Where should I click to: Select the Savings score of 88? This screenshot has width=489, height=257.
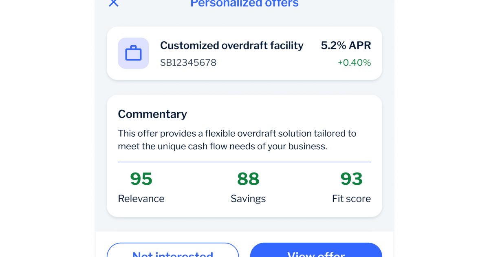click(x=248, y=179)
